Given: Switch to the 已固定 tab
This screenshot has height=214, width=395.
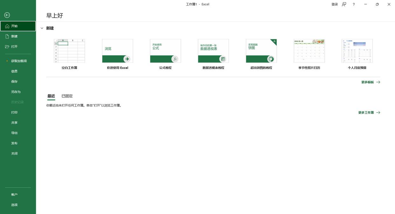Looking at the screenshot, I should (67, 96).
